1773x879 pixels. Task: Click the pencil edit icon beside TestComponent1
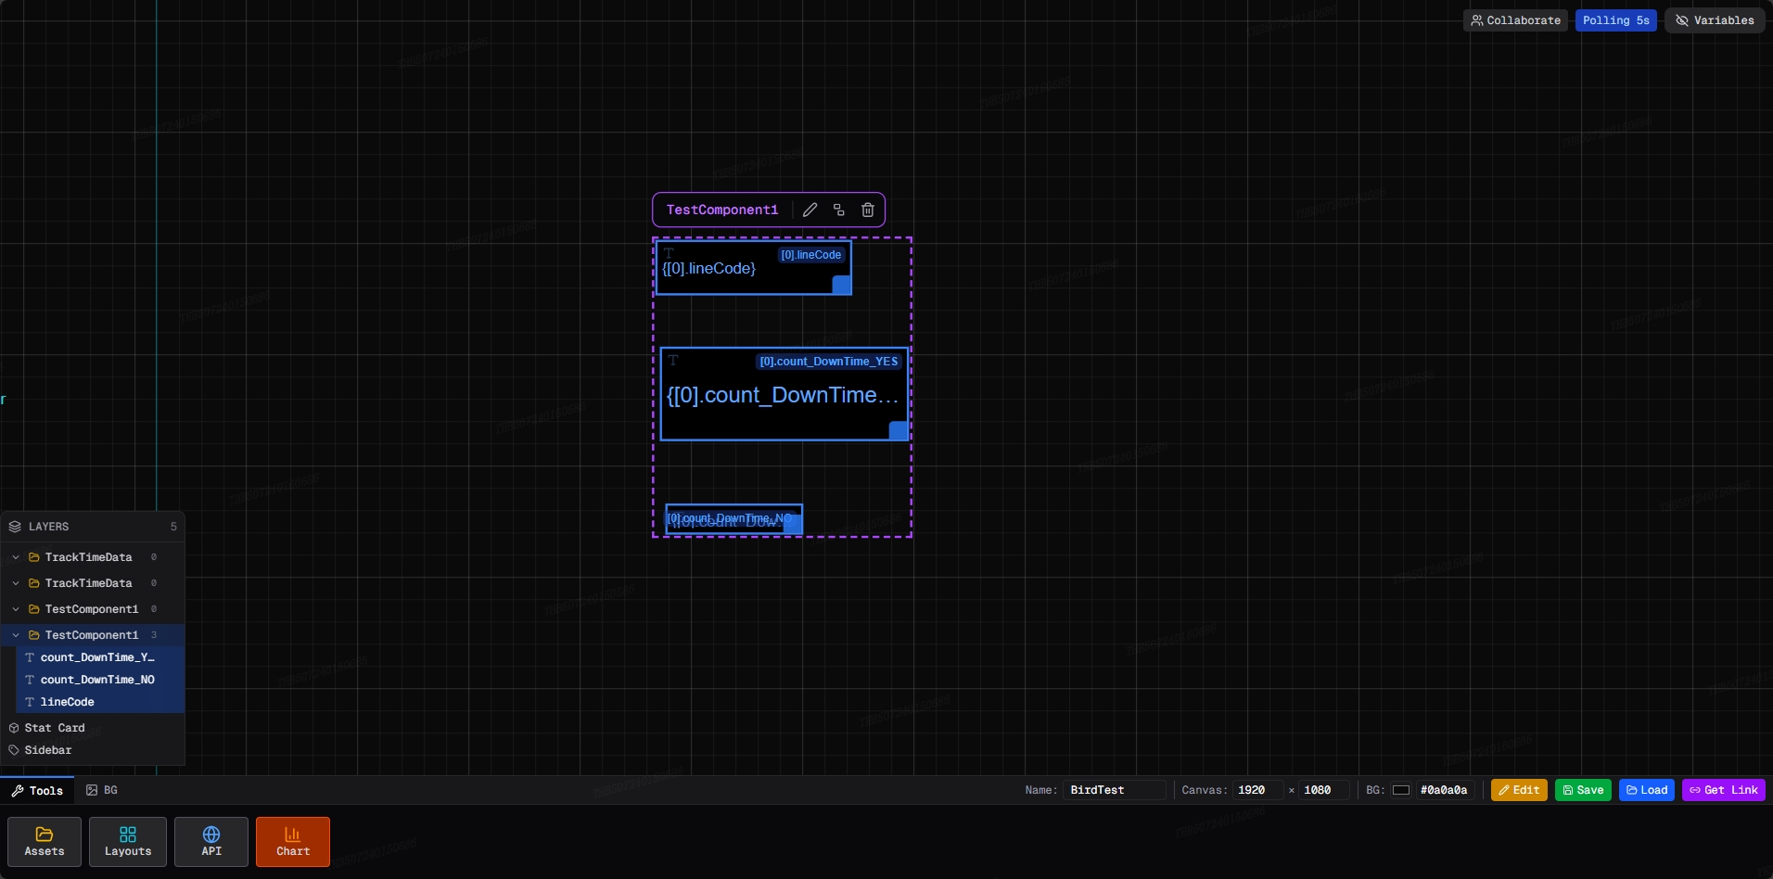tap(810, 210)
